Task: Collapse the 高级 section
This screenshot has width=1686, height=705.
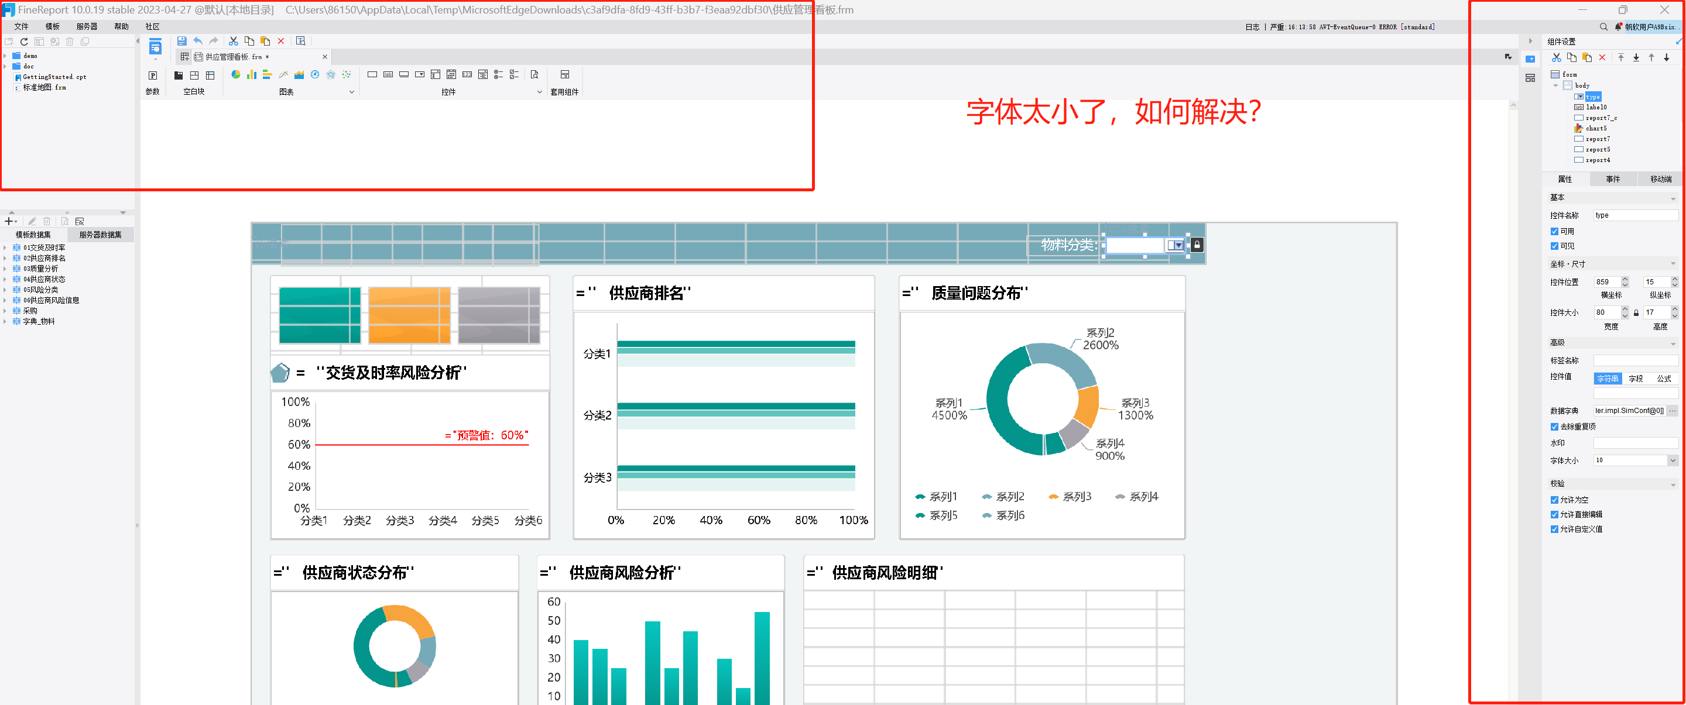Action: click(x=1673, y=343)
